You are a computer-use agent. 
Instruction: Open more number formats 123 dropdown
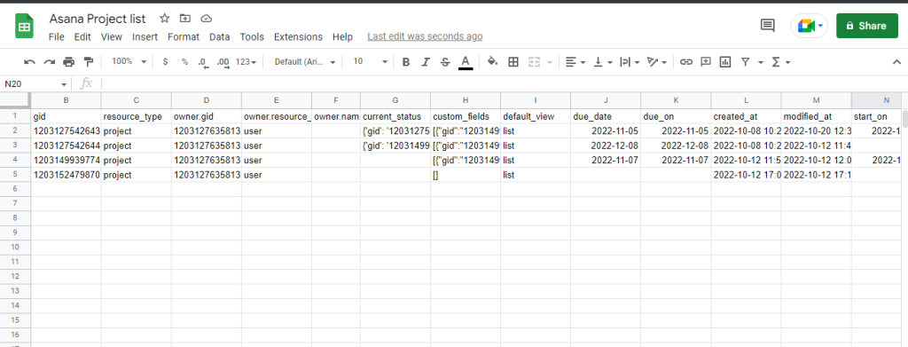[247, 61]
